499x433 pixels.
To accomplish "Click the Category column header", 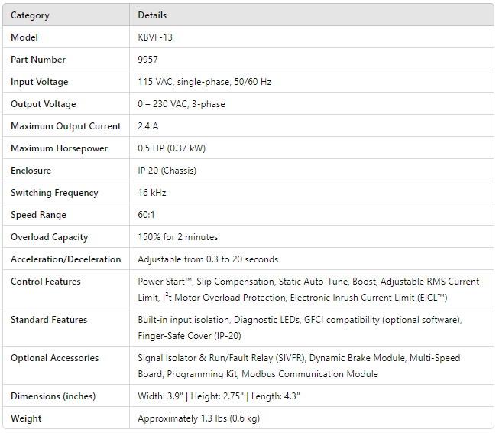I will click(31, 15).
